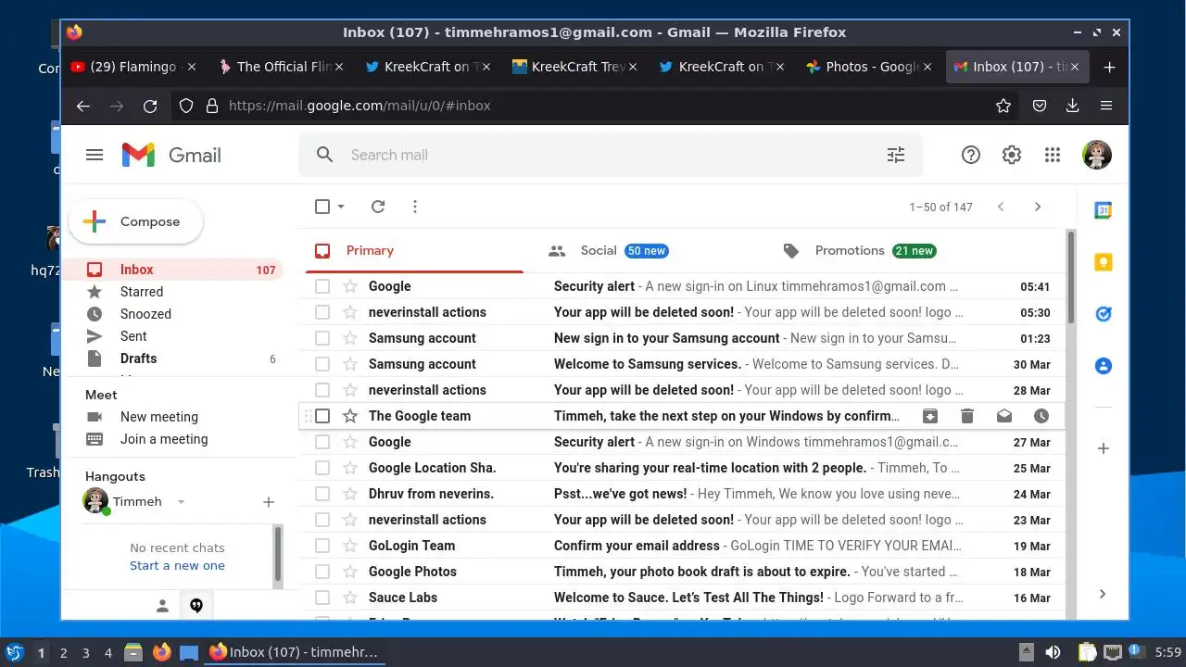
Task: Click the search options filter icon
Action: (895, 155)
